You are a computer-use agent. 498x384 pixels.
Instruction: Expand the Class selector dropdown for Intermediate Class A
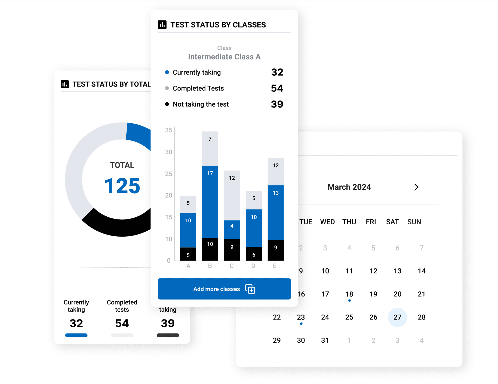point(224,56)
